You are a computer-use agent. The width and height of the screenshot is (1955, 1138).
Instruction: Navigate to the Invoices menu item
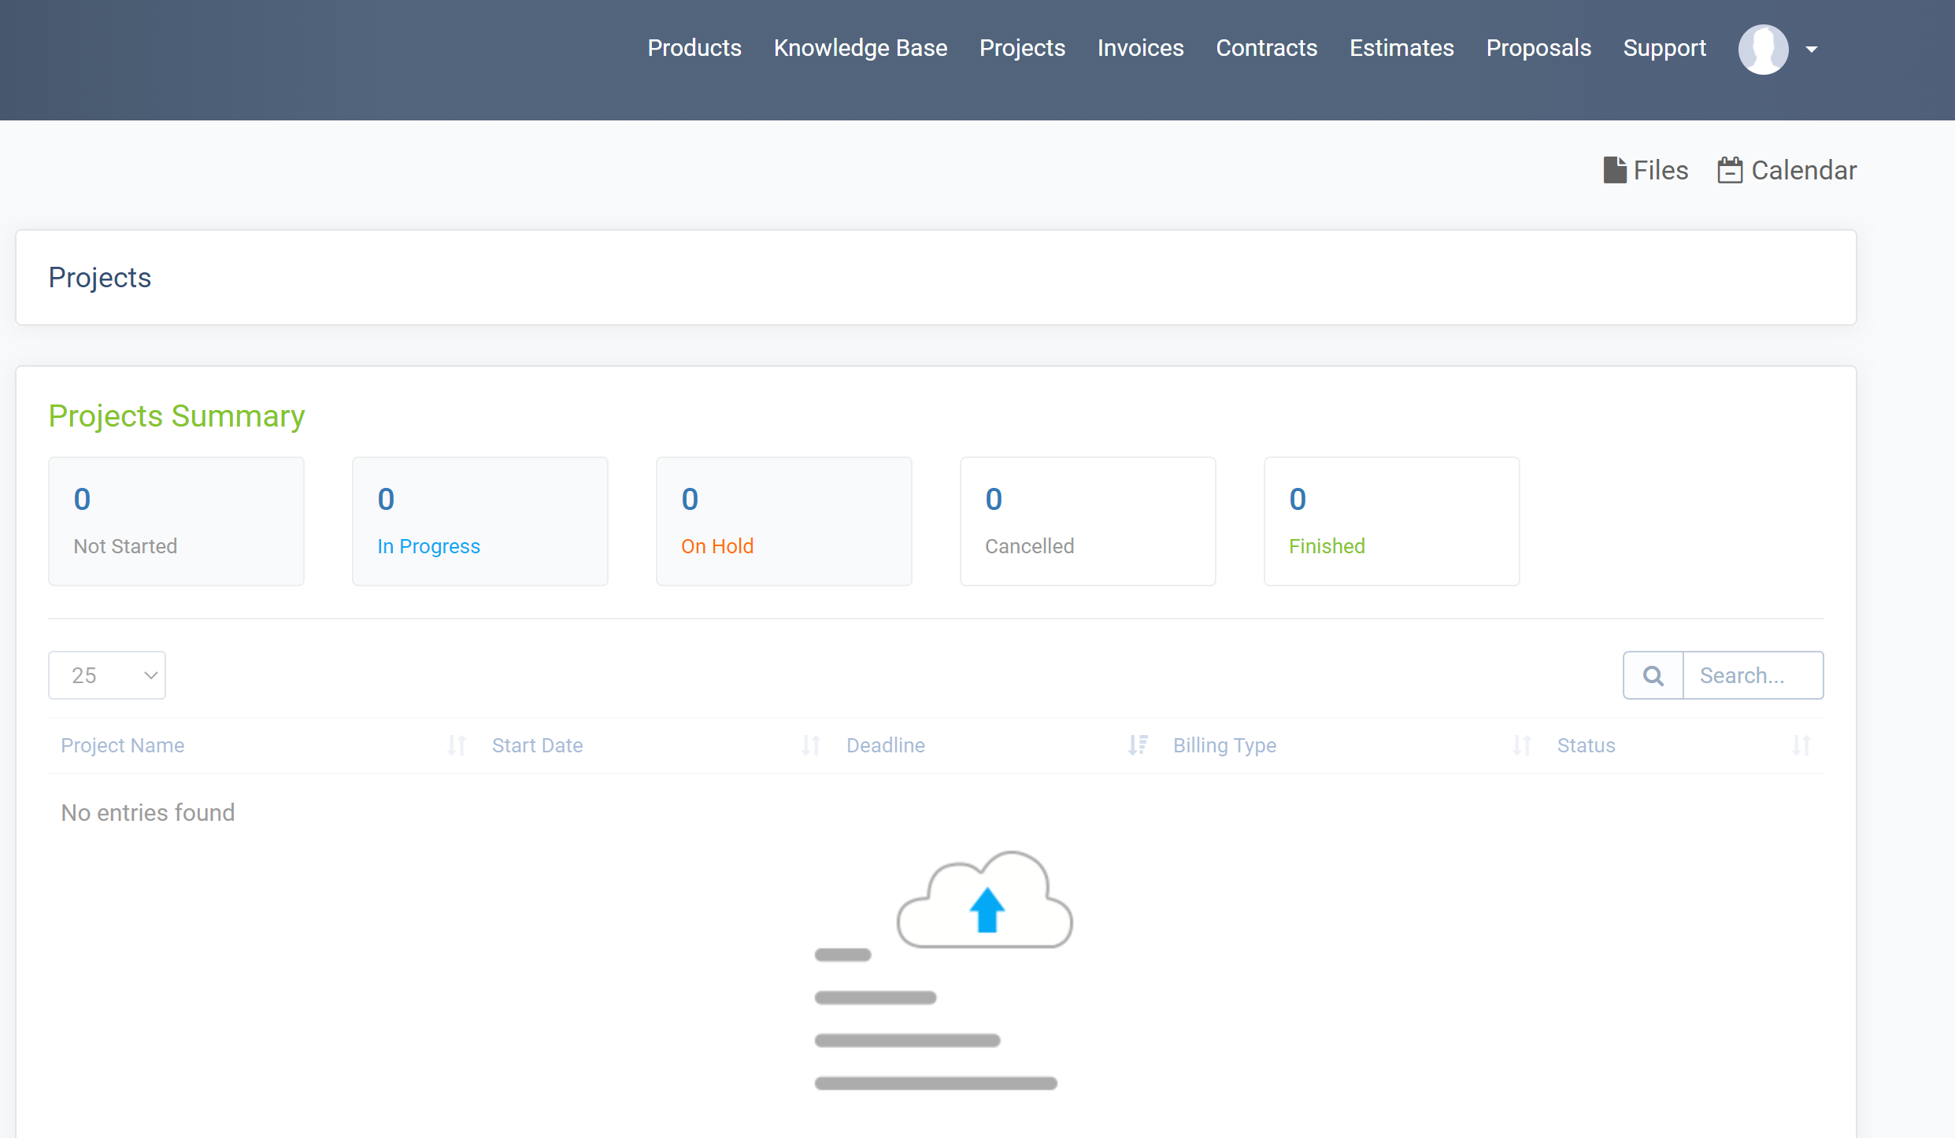click(x=1140, y=48)
